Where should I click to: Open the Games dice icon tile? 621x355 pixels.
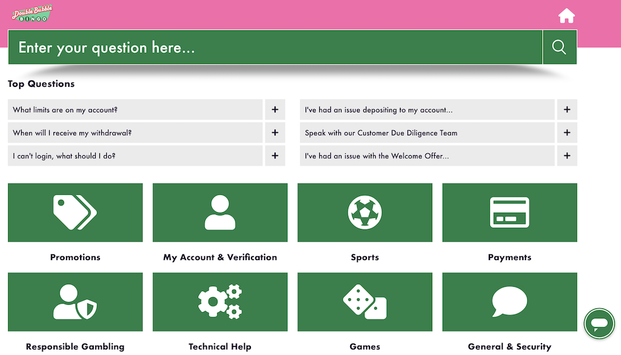(365, 302)
